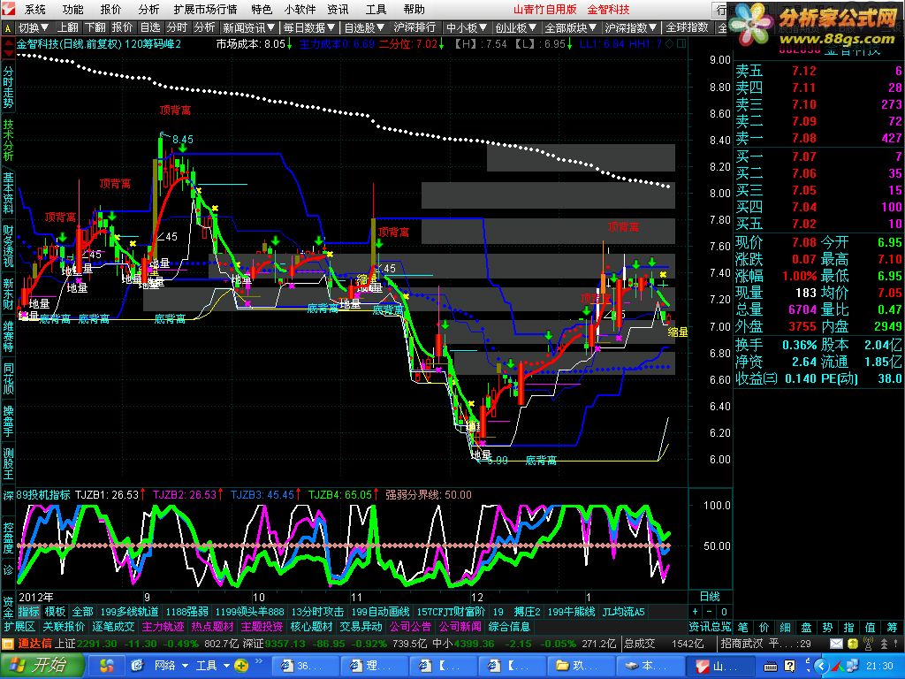Click the application logo icon at top-left
Image resolution: width=905 pixels, height=679 pixels.
click(8, 9)
